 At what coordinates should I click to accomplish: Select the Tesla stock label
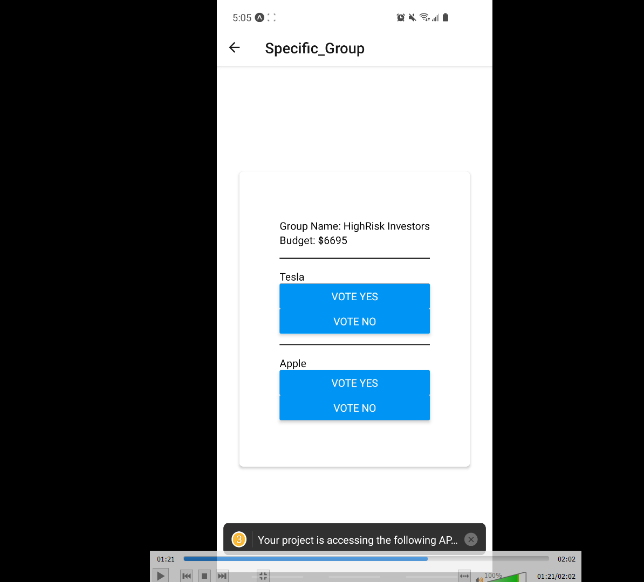click(292, 277)
